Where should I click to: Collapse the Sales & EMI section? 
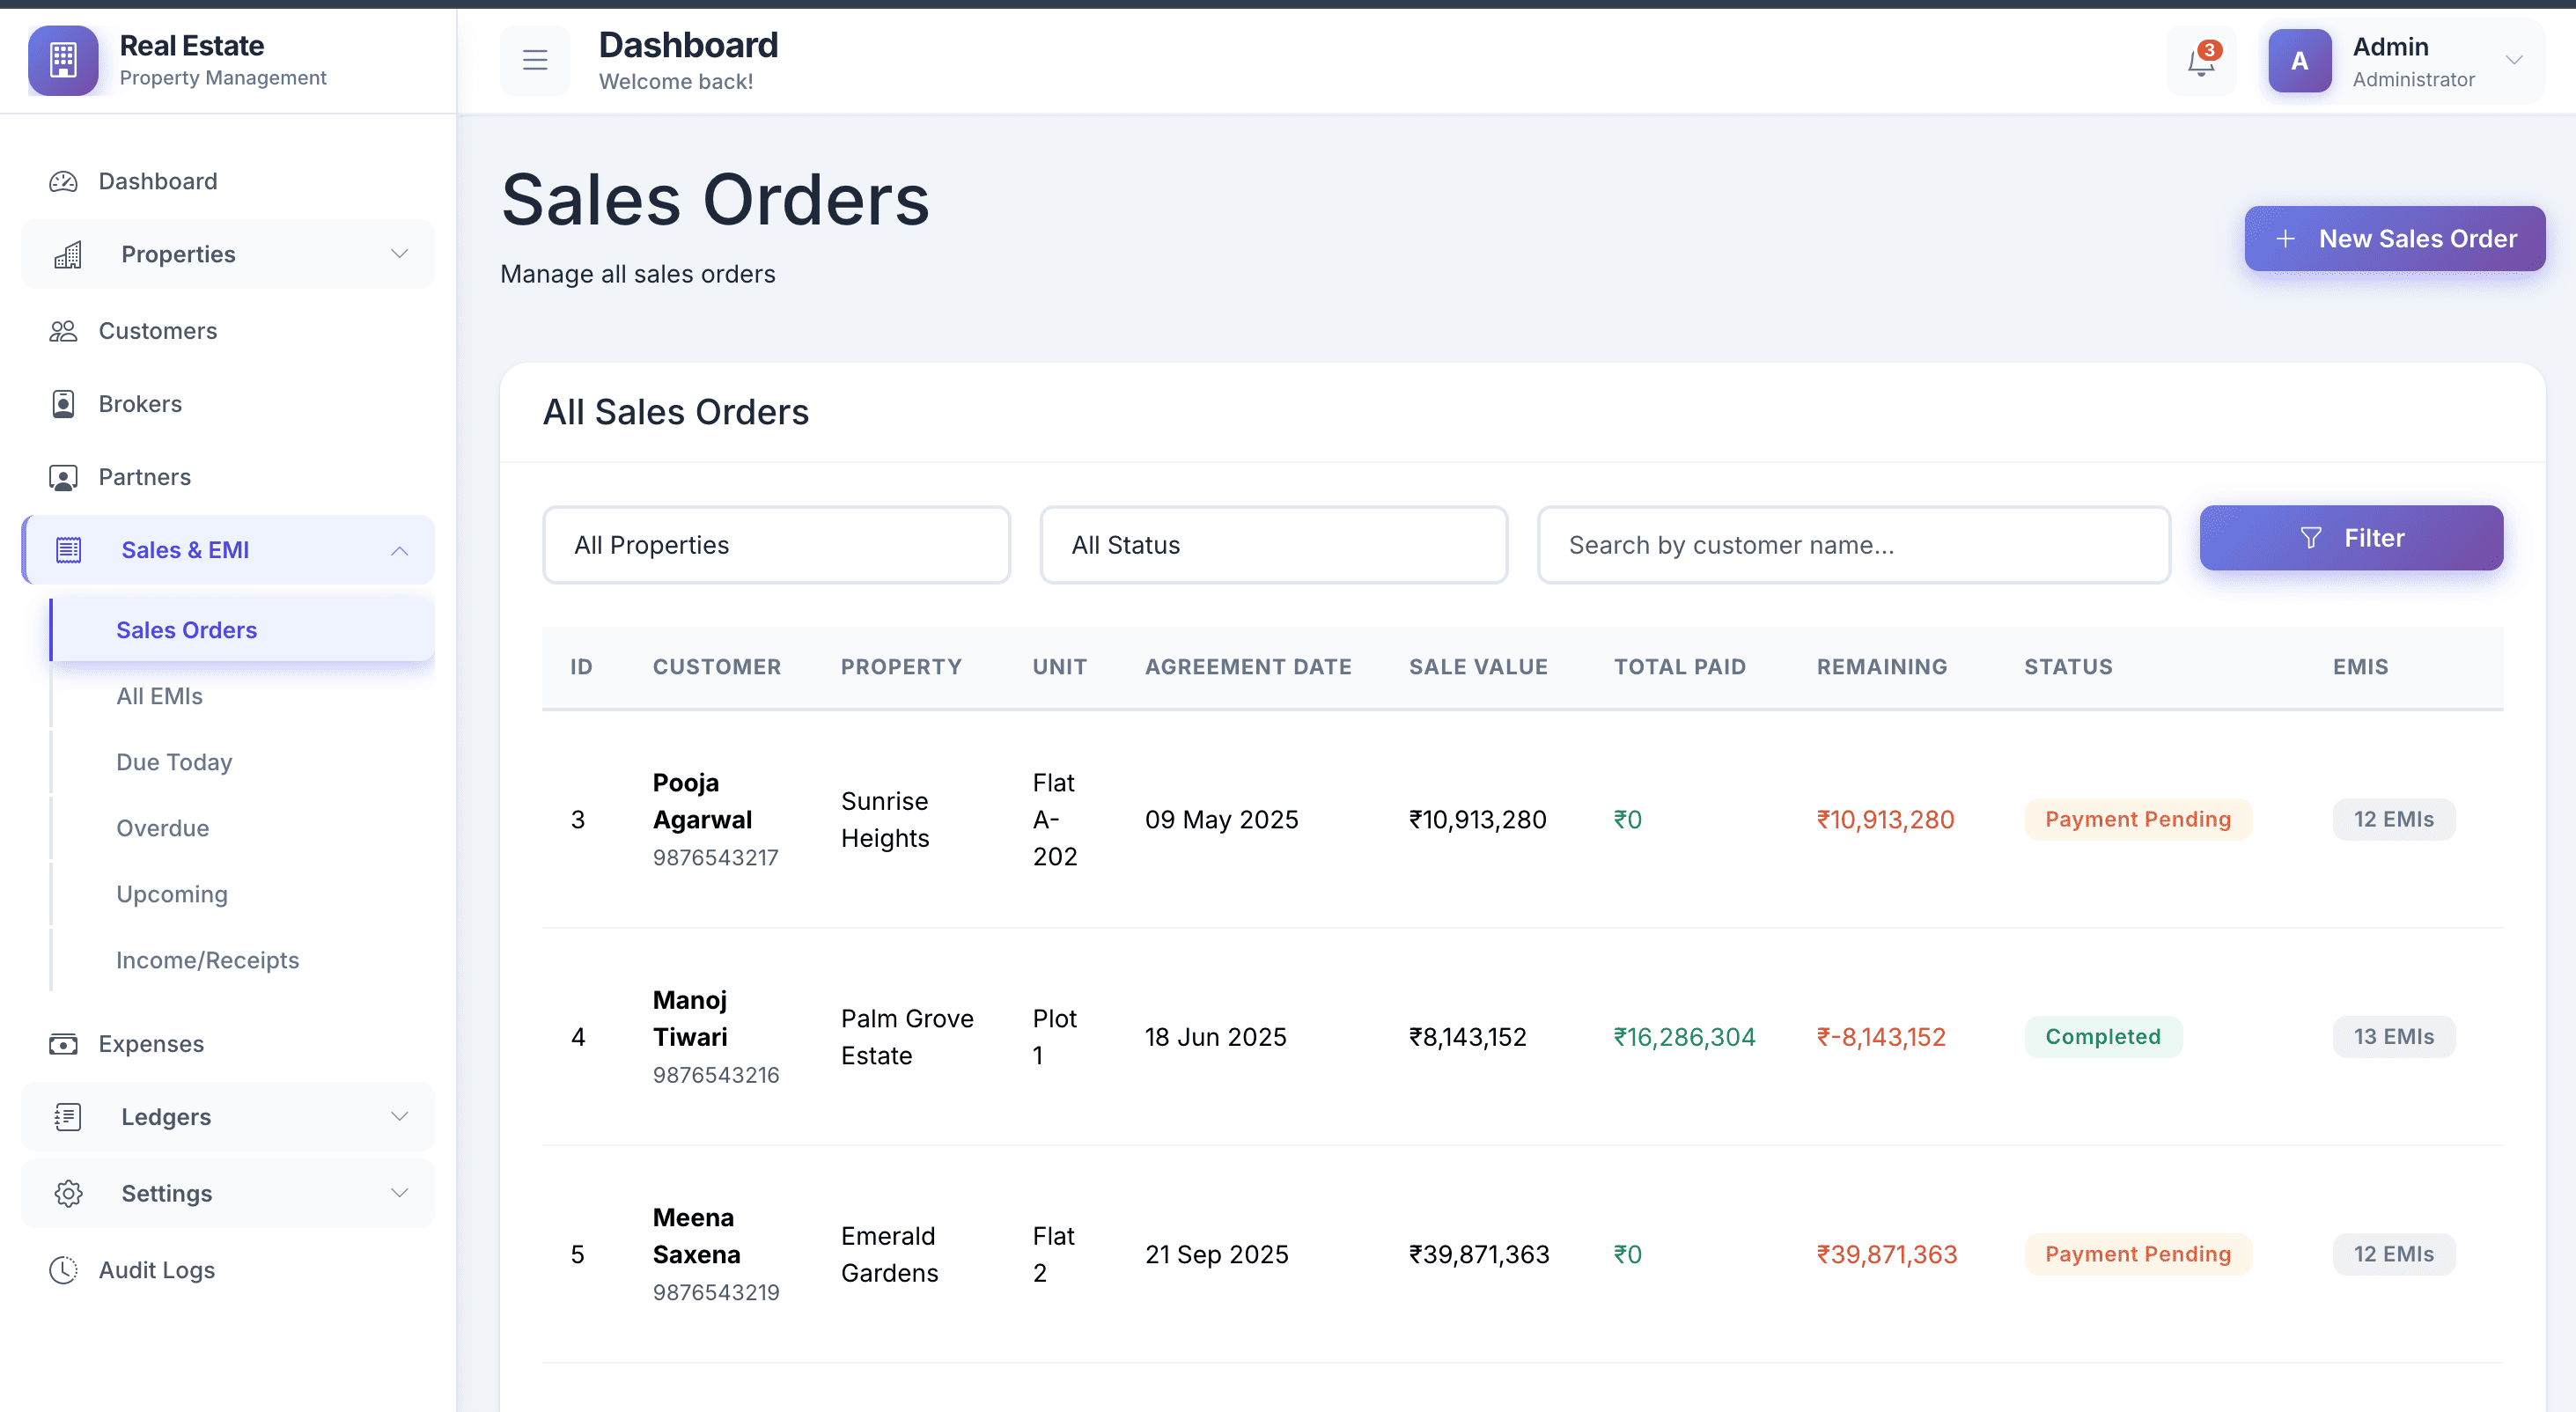click(x=399, y=550)
